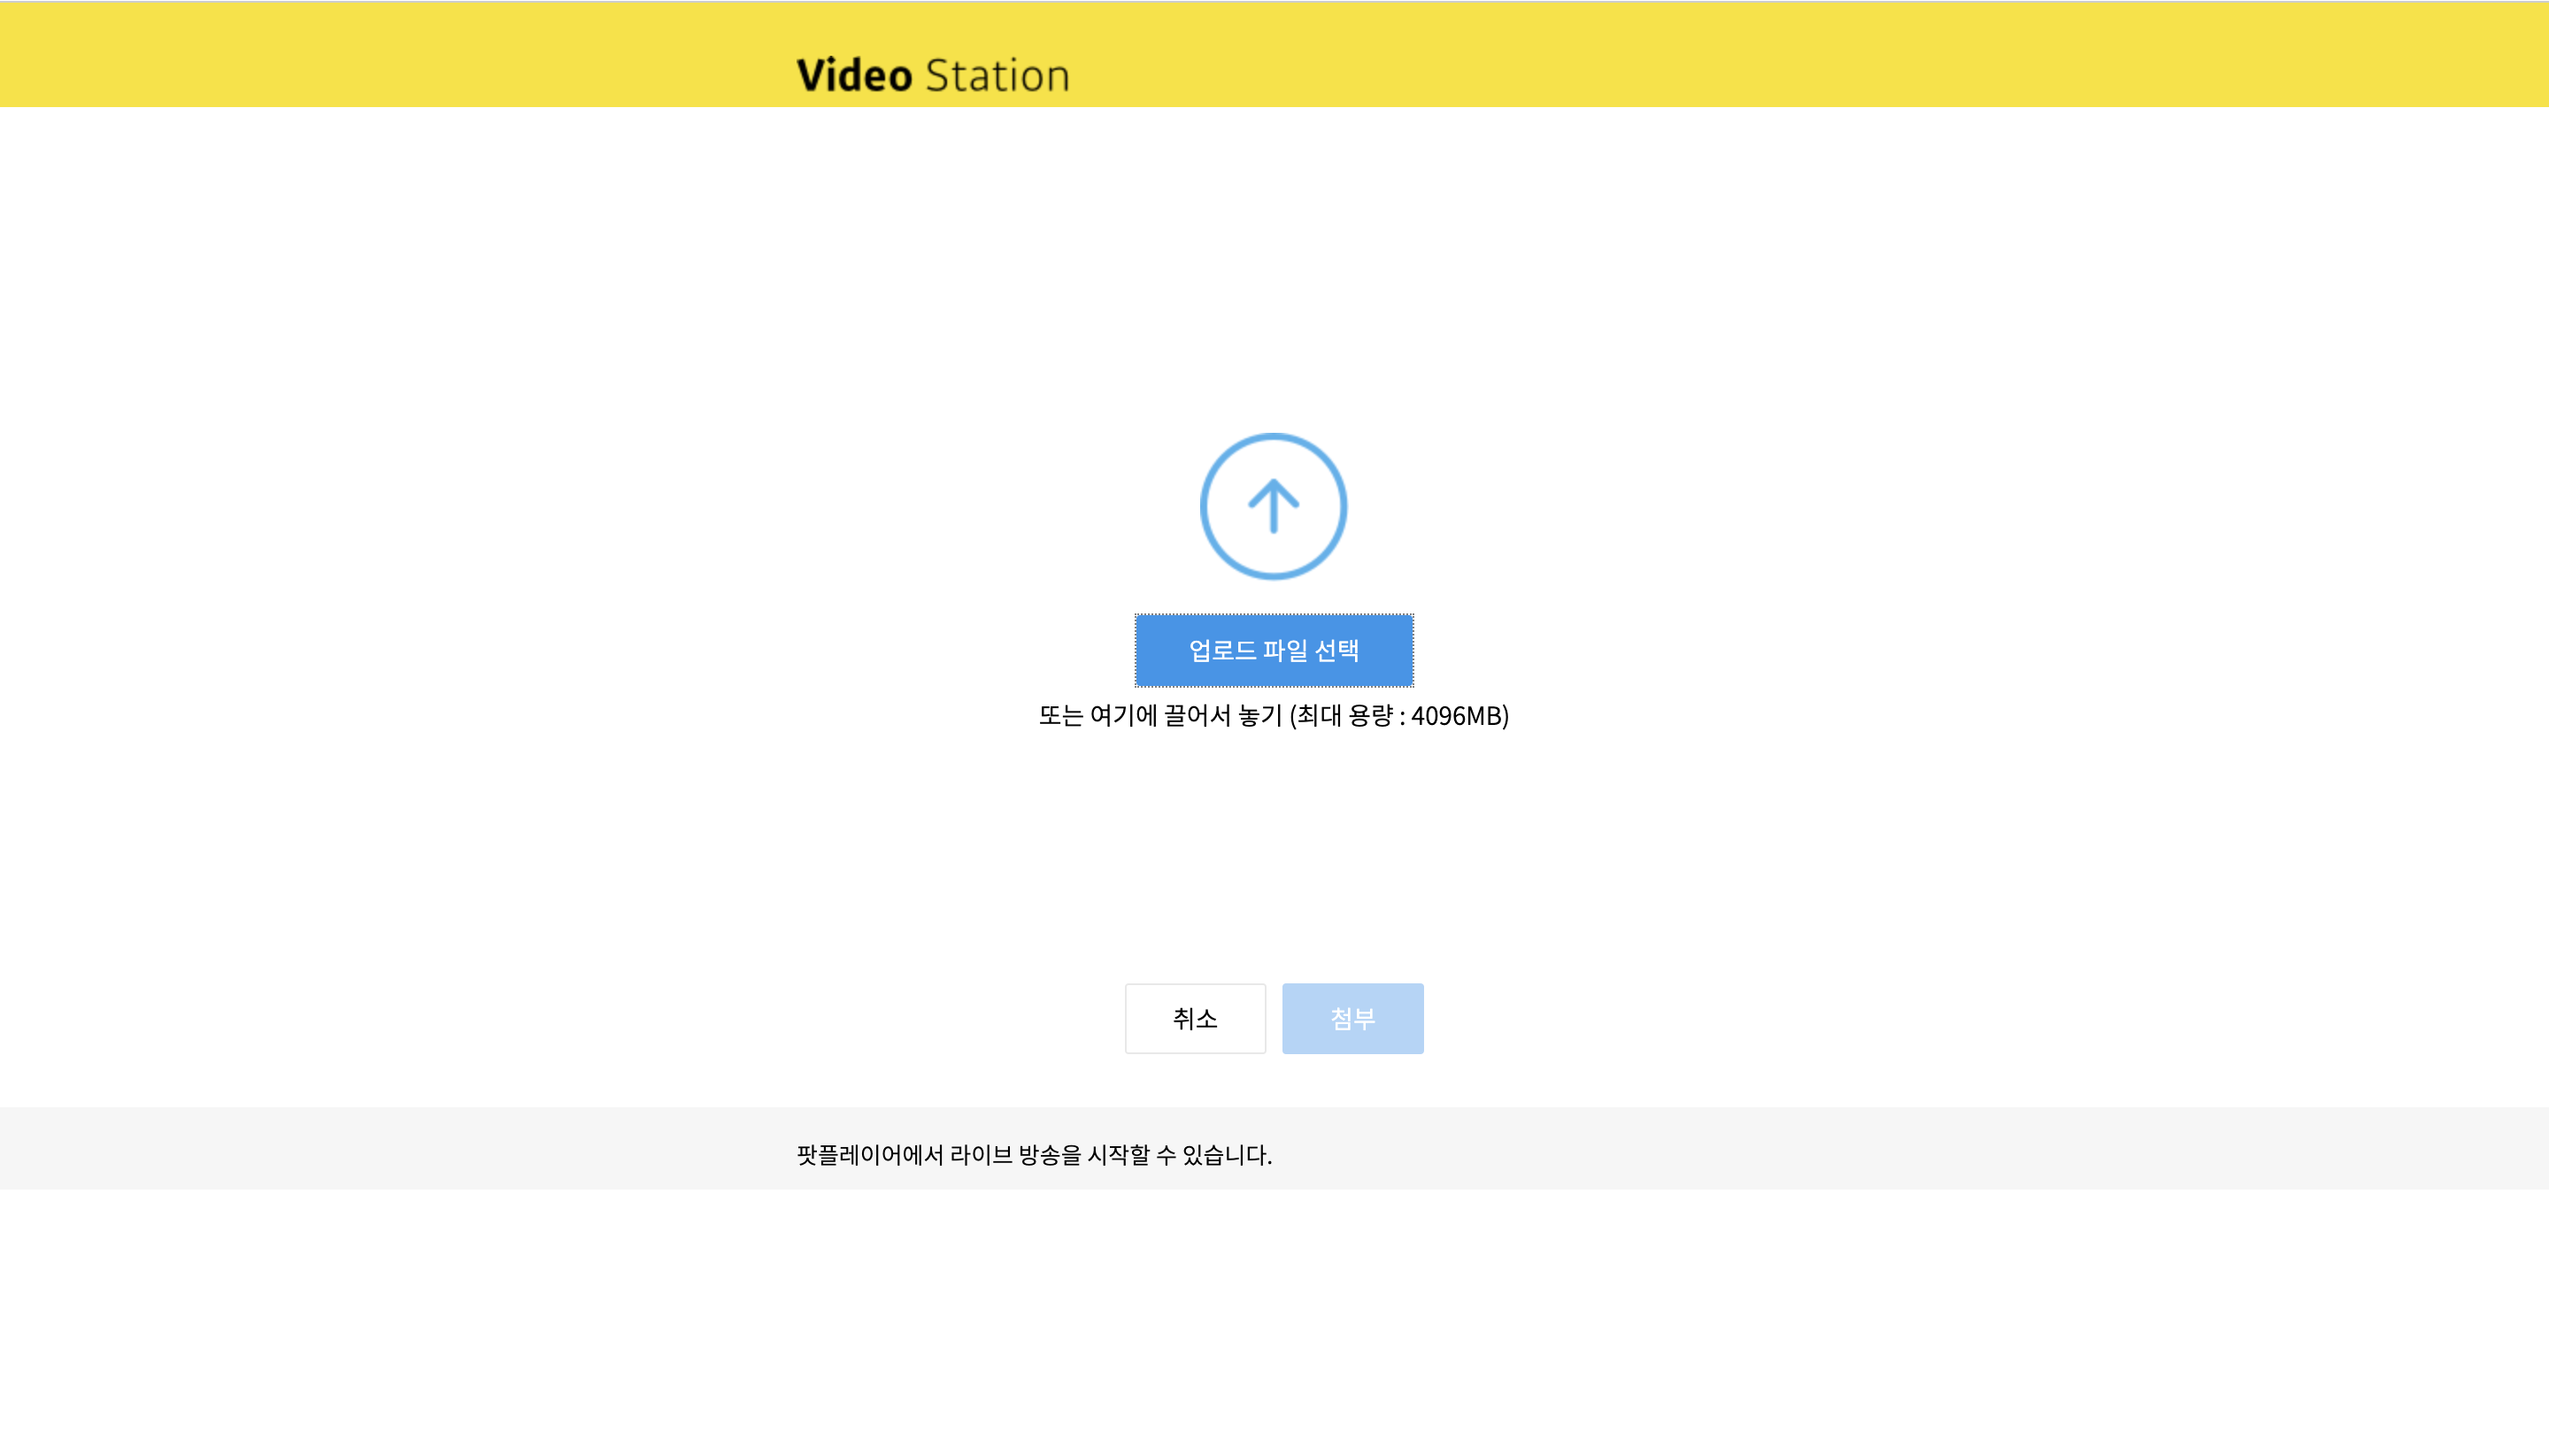Image resolution: width=2549 pixels, height=1456 pixels.
Task: Cancel with the 취소 button
Action: tap(1195, 1018)
